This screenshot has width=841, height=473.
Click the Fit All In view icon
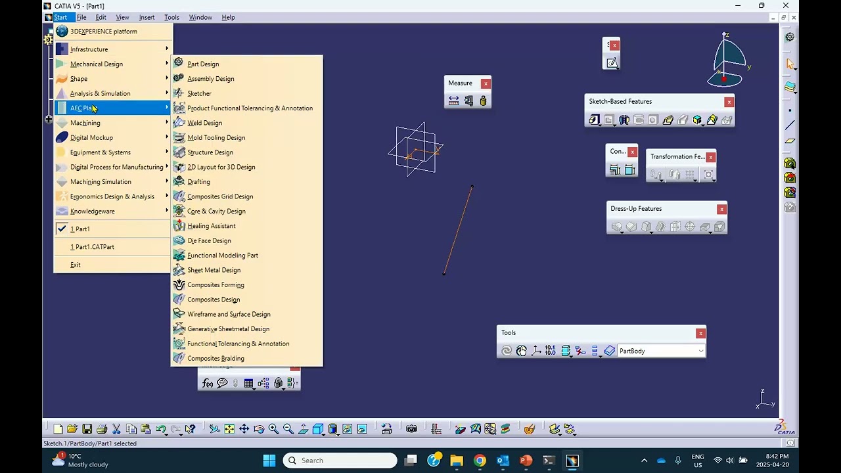coord(229,429)
